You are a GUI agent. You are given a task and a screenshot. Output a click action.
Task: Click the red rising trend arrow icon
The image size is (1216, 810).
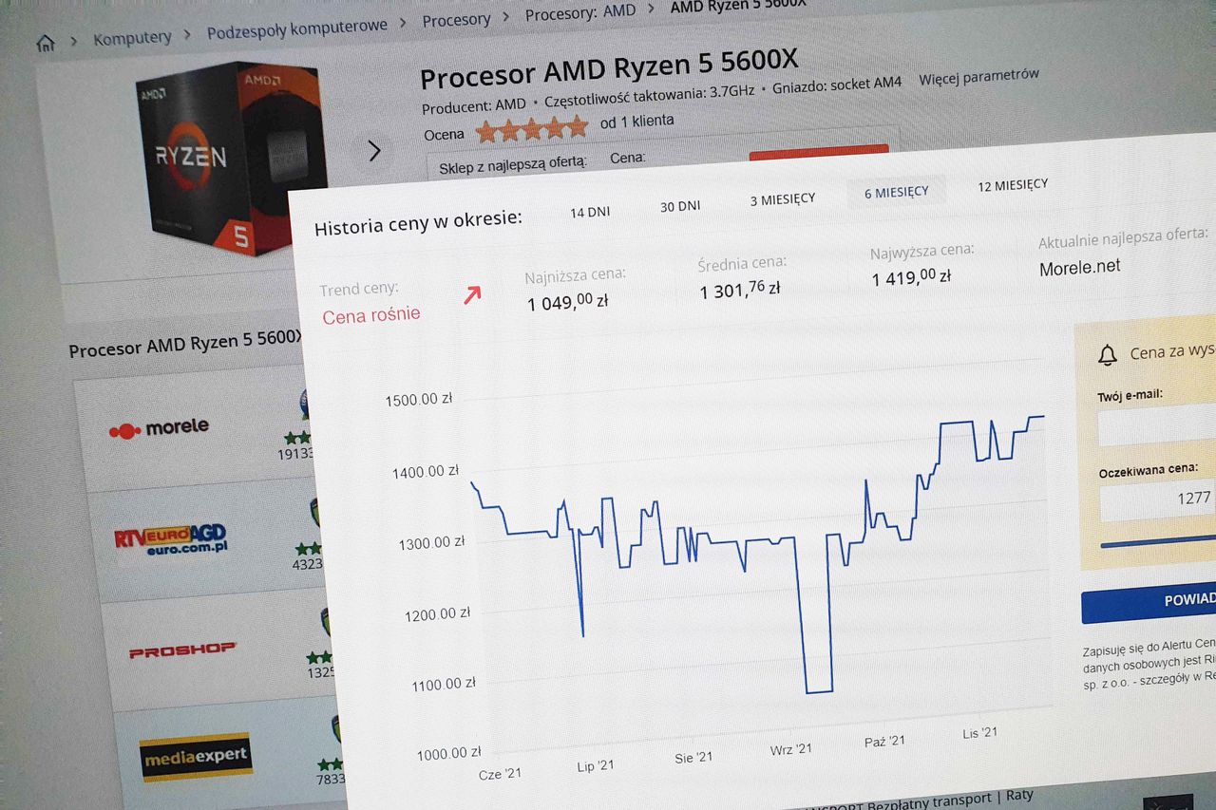click(x=472, y=295)
